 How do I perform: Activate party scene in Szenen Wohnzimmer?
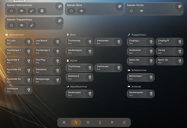tap(32, 11)
